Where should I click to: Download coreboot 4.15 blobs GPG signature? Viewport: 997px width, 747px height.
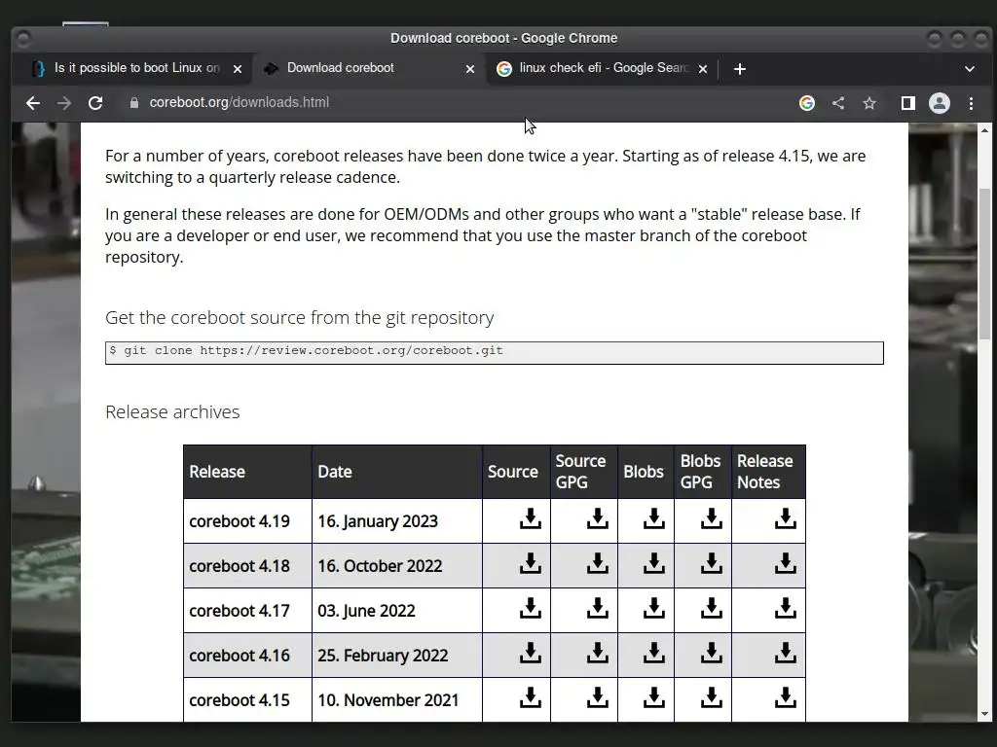point(712,697)
